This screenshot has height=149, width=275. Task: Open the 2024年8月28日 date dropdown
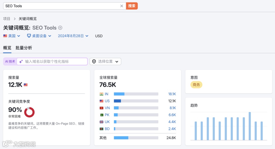coord(73,36)
